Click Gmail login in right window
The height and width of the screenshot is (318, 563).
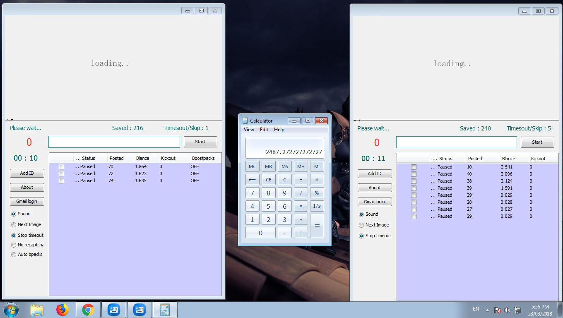click(x=375, y=202)
